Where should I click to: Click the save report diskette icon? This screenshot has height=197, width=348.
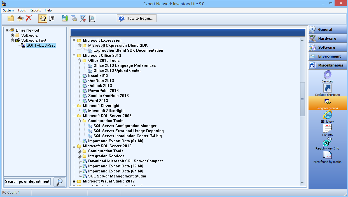[65, 18]
